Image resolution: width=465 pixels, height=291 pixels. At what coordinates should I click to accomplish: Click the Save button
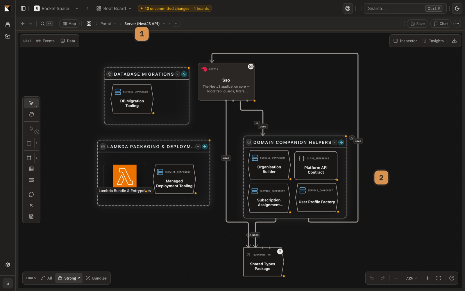417,24
